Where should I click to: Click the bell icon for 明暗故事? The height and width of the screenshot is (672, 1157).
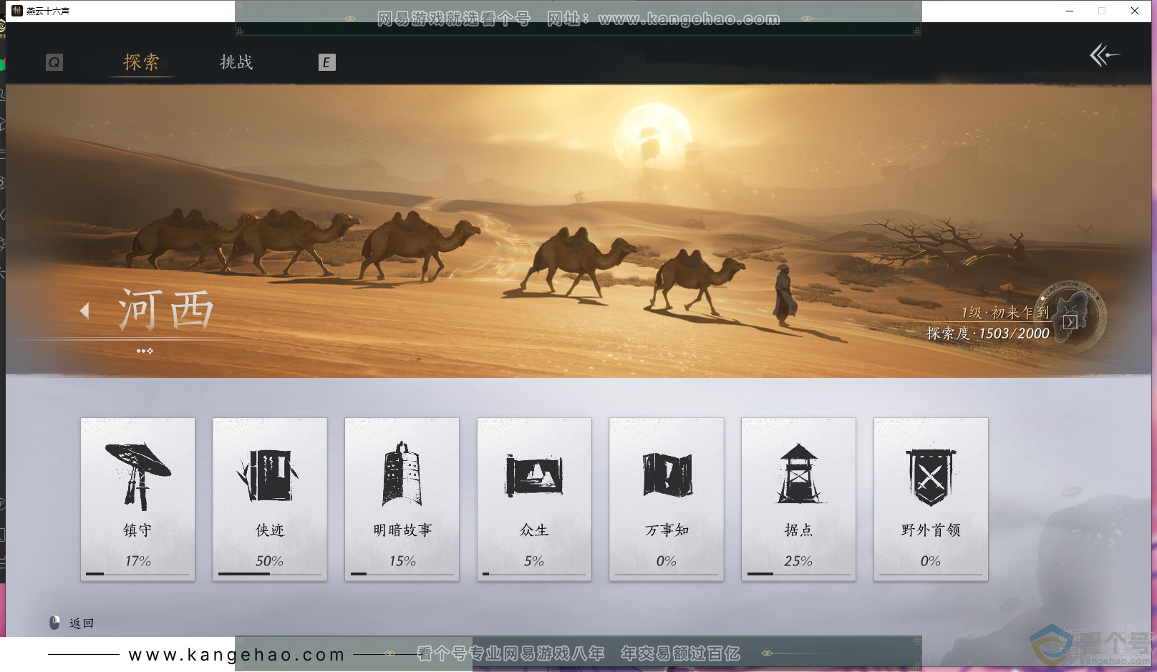click(x=401, y=474)
